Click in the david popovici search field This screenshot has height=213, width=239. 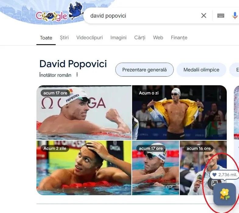[x=142, y=16]
